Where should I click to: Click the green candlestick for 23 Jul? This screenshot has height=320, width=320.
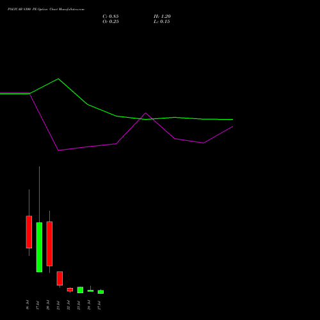pyautogui.click(x=80, y=290)
